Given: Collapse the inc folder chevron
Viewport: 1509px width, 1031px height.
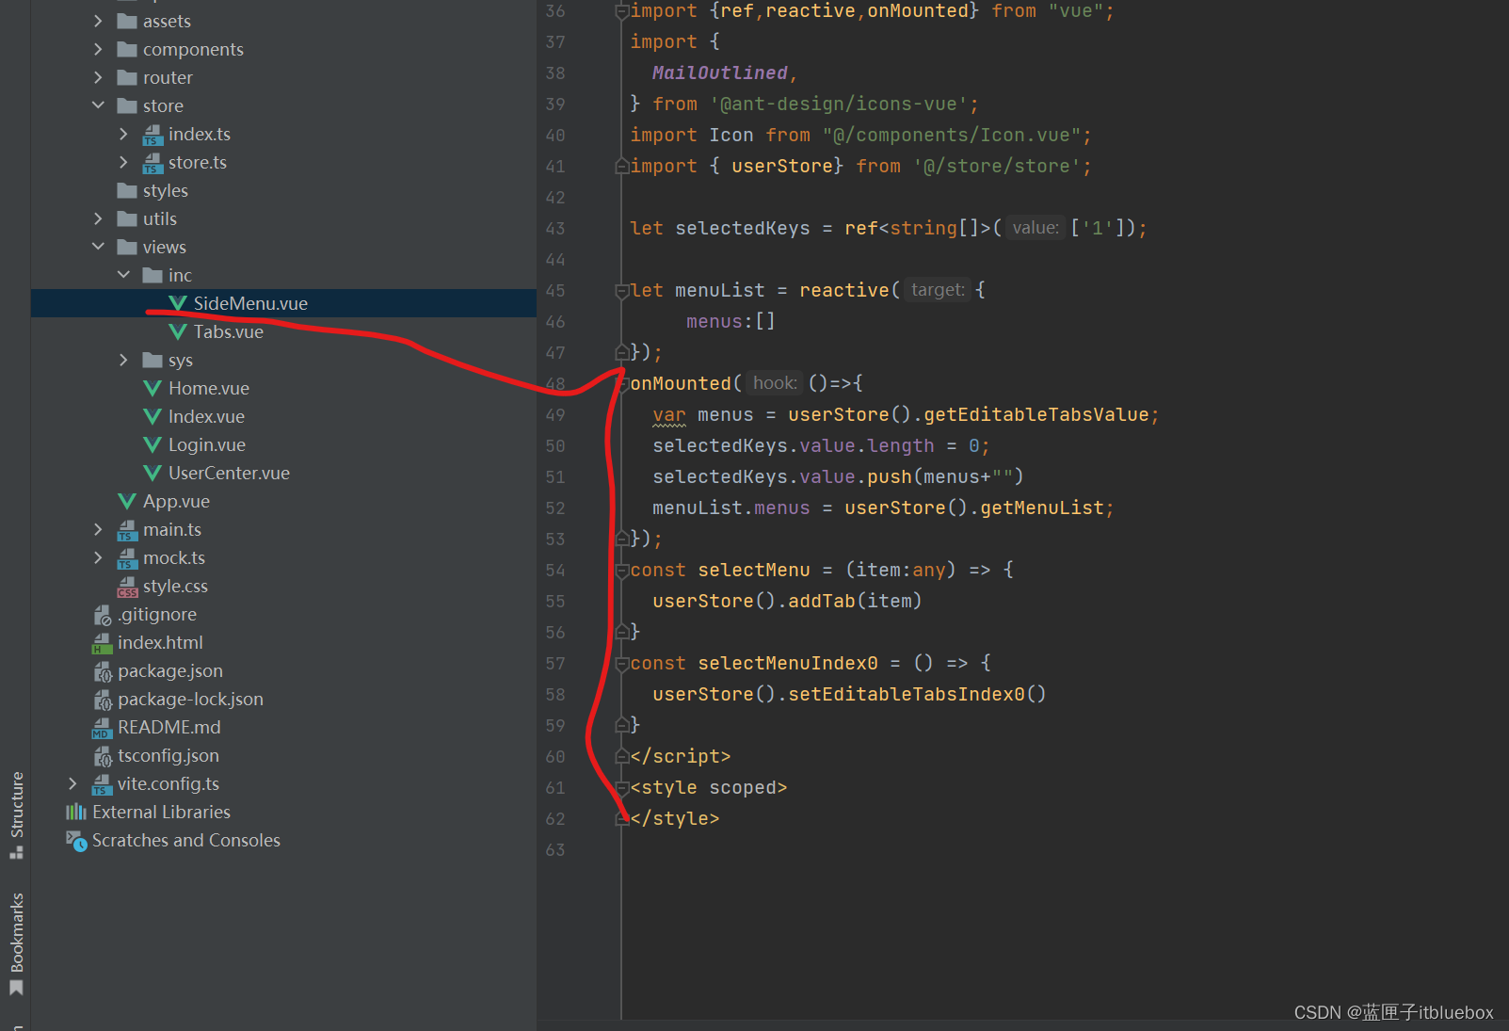Looking at the screenshot, I should 123,275.
